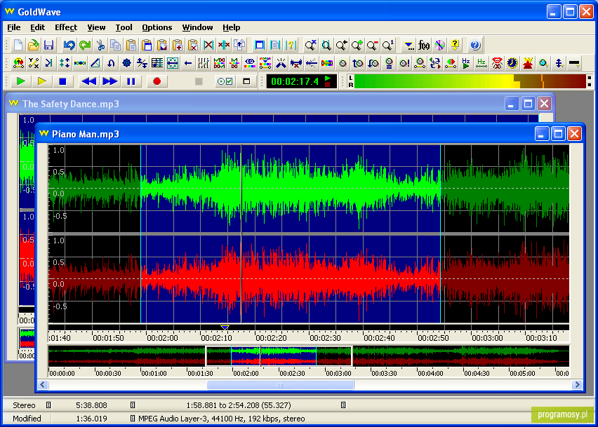Cut the selection with the scissors icon
Viewport: 598px width, 427px height.
point(100,46)
